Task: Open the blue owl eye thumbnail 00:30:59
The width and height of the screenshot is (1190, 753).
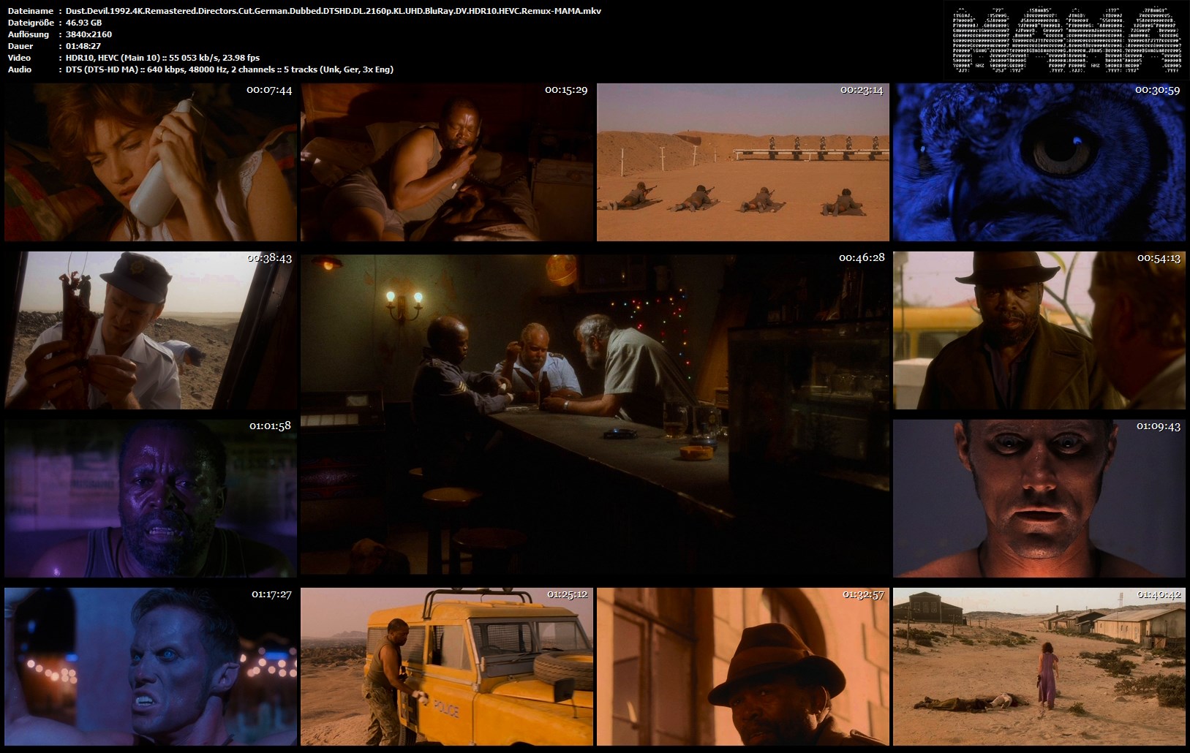Action: coord(1039,162)
